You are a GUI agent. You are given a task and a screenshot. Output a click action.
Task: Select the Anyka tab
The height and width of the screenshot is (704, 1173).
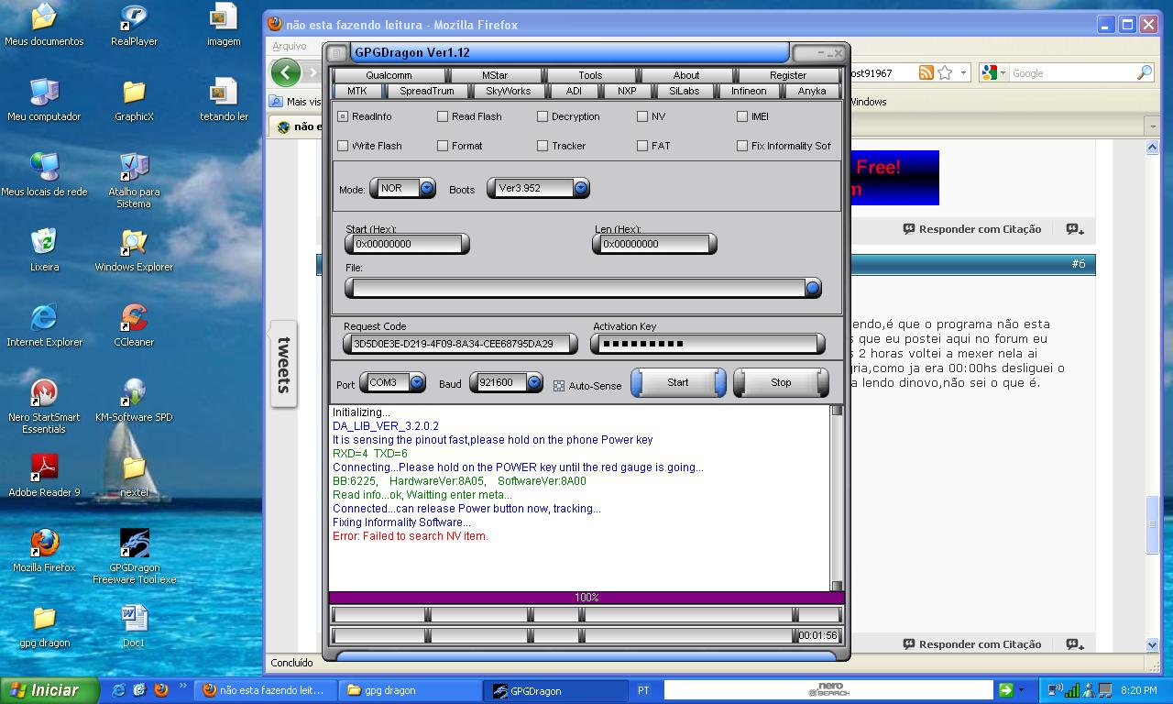812,91
